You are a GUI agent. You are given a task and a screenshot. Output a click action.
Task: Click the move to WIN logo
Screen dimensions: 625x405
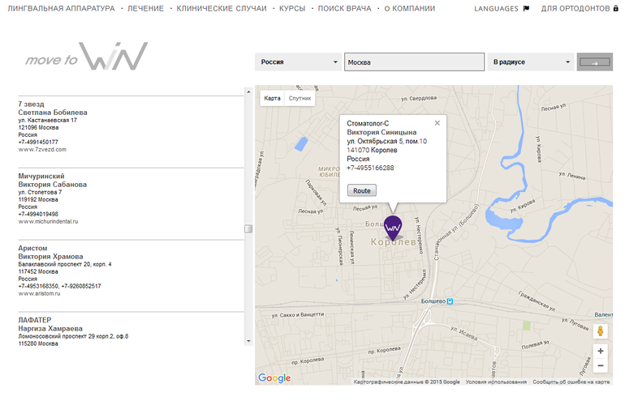click(x=87, y=57)
